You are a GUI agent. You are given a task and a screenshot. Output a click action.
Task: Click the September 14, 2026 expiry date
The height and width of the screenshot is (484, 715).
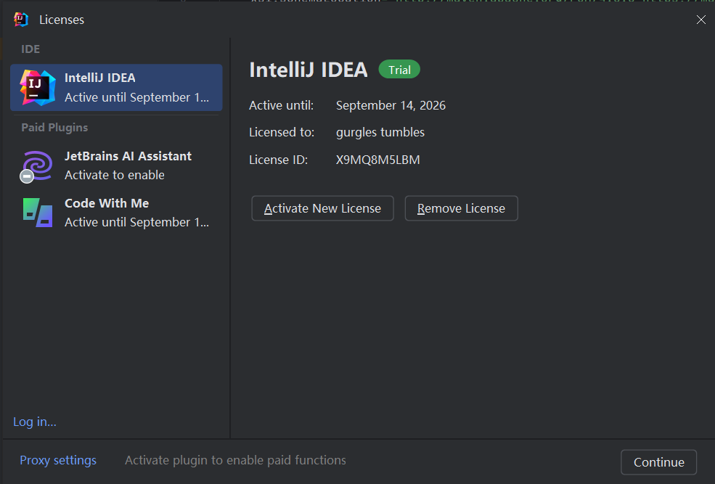tap(391, 106)
